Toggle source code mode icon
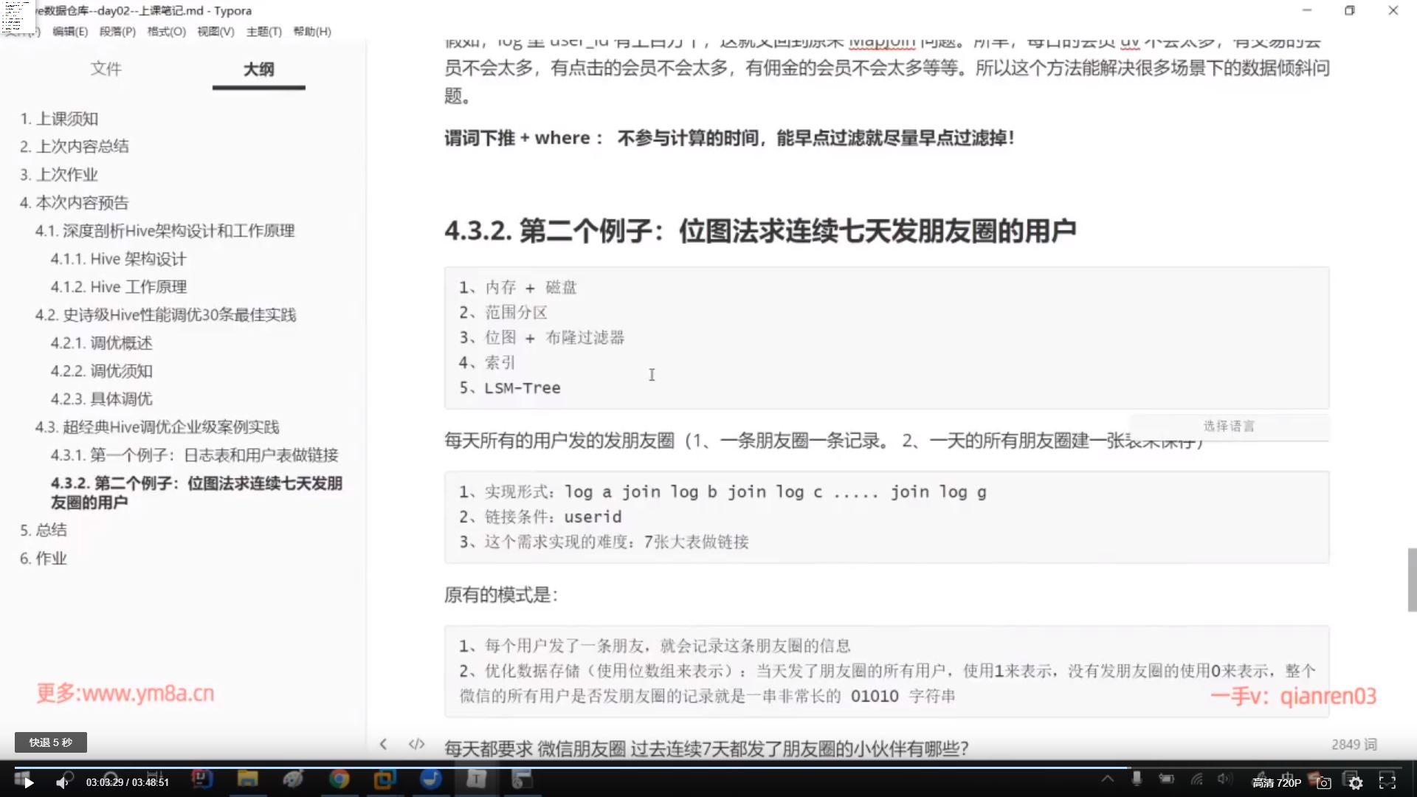1417x797 pixels. click(x=416, y=744)
